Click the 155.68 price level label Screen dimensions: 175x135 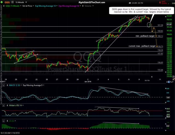[160, 70]
